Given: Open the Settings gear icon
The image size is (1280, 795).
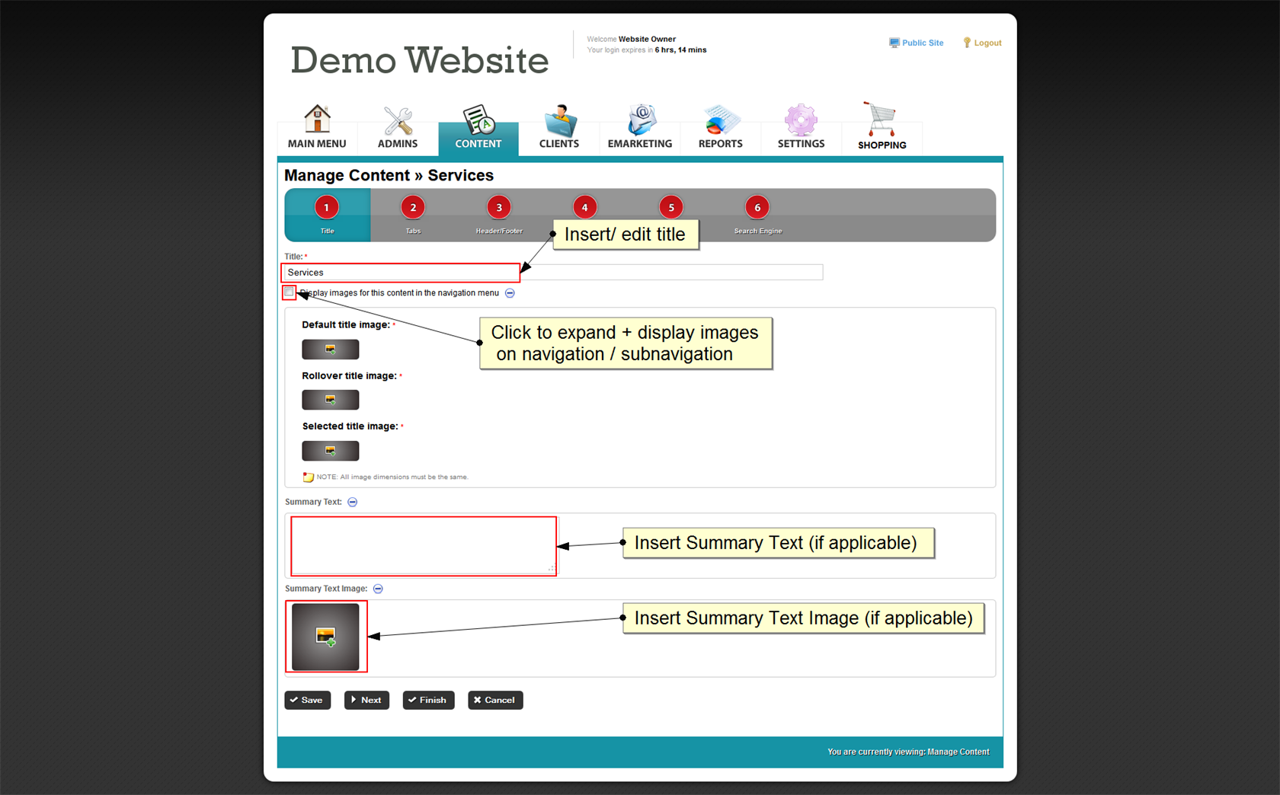Looking at the screenshot, I should [x=801, y=120].
